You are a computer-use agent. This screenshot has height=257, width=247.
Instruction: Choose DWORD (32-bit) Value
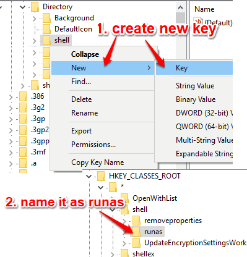[194, 113]
